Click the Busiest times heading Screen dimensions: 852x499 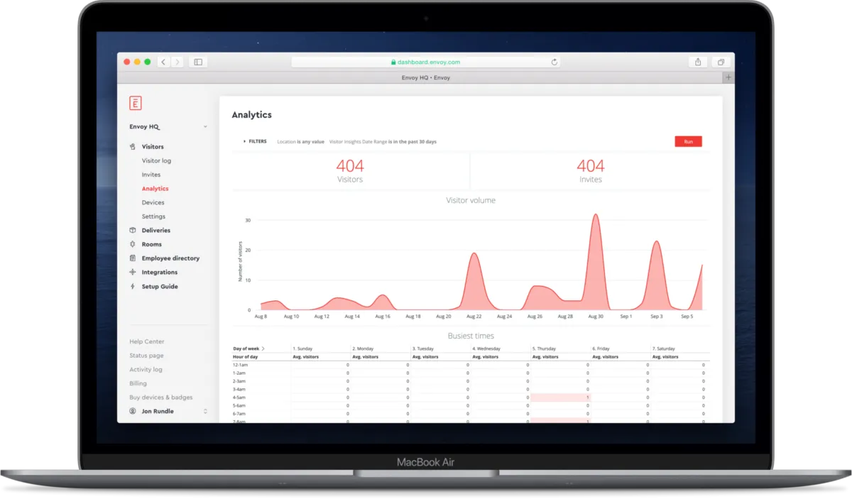471,336
